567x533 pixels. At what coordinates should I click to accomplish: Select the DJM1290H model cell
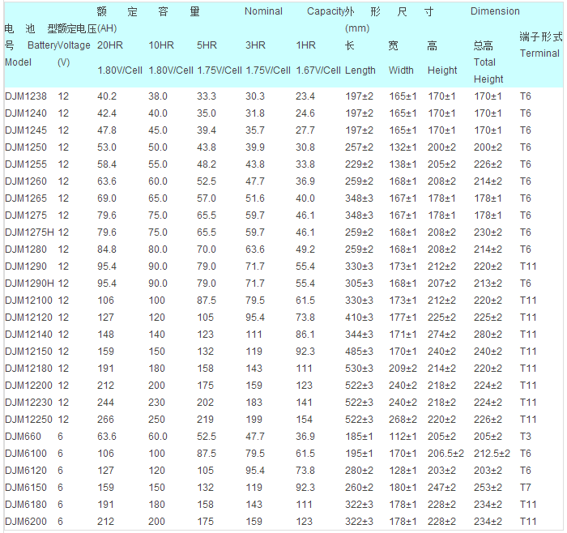click(29, 284)
